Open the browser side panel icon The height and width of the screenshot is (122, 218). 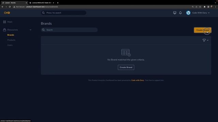coord(208,7)
